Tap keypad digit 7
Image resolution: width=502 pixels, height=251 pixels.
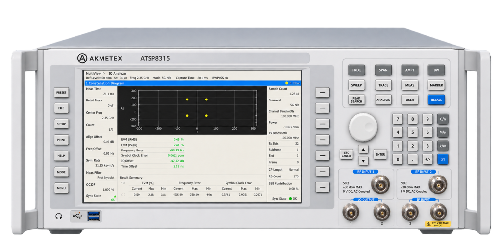(x=398, y=119)
